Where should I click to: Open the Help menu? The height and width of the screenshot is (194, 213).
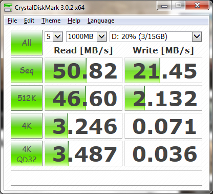(x=74, y=21)
